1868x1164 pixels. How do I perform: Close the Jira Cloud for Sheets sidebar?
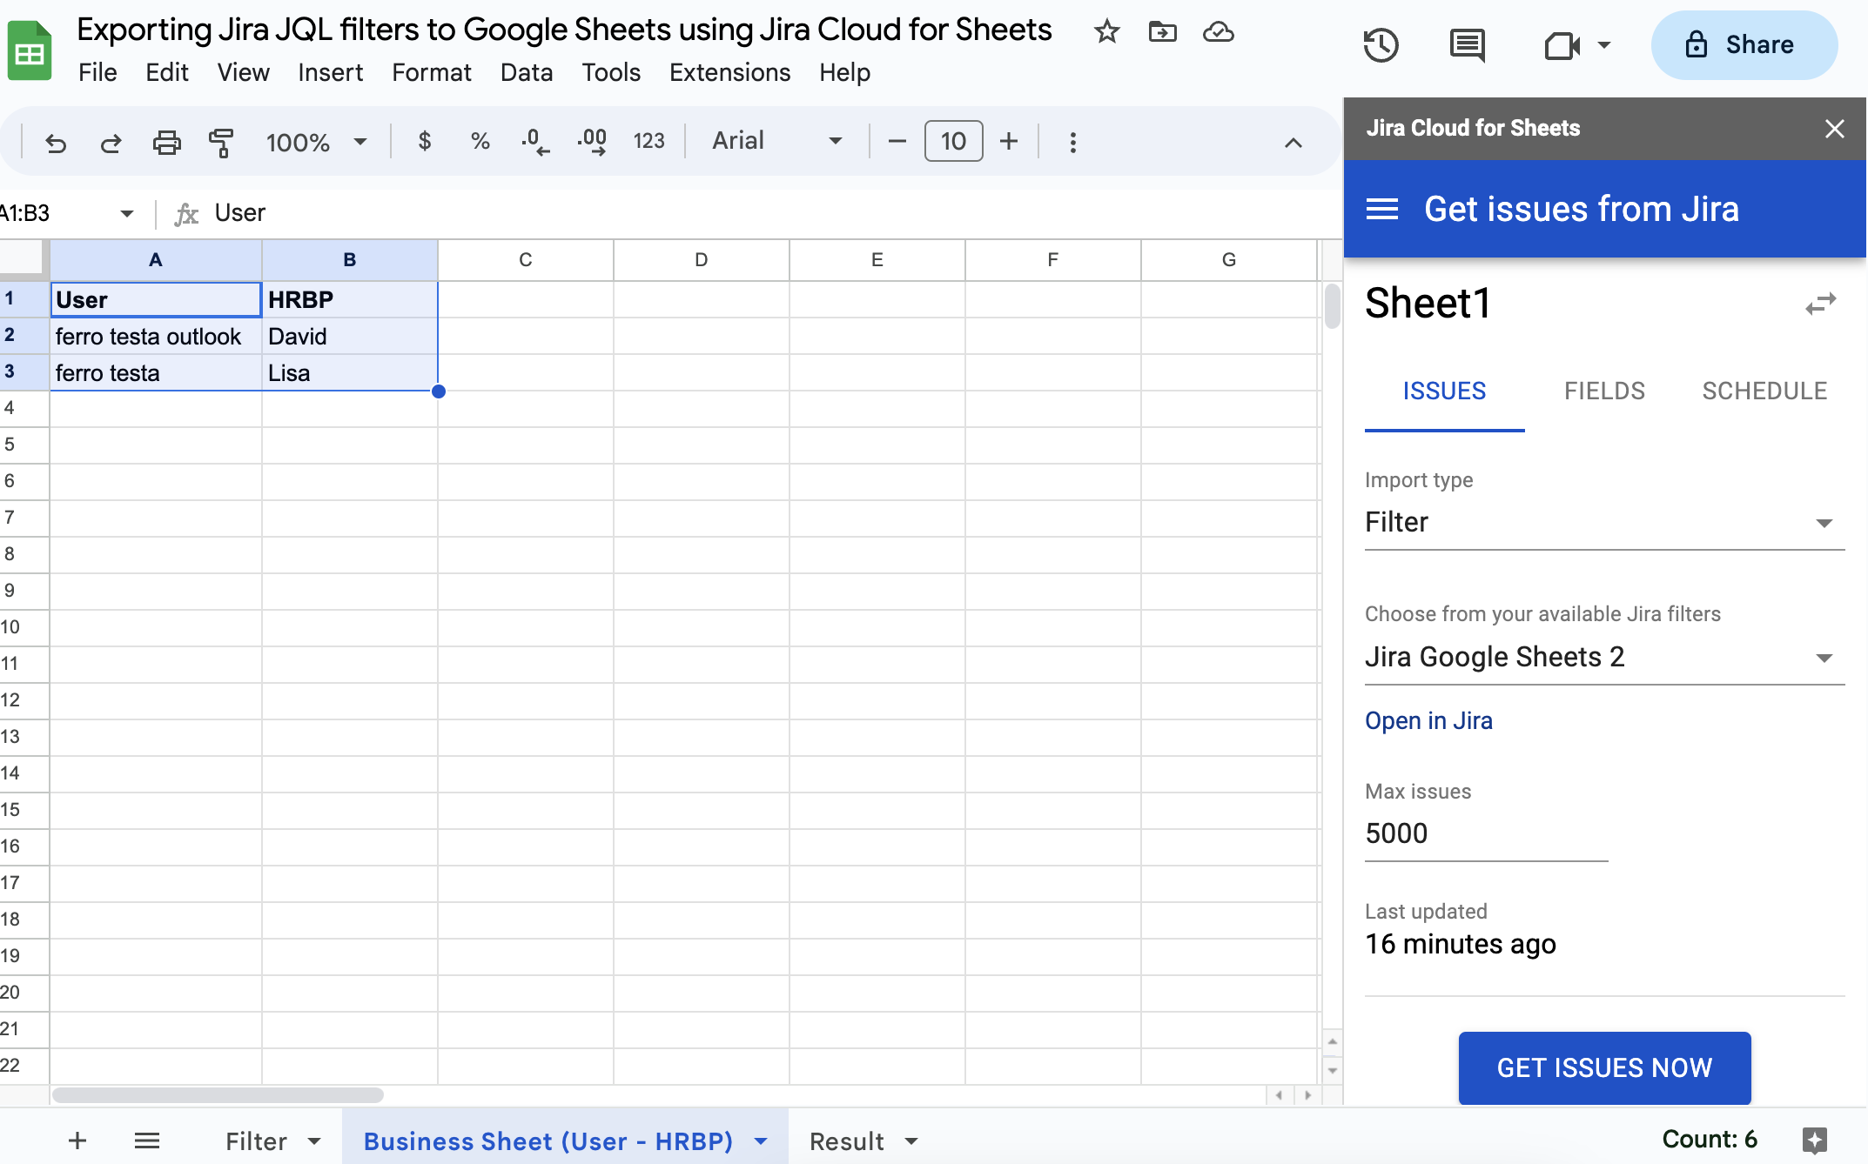pyautogui.click(x=1834, y=129)
